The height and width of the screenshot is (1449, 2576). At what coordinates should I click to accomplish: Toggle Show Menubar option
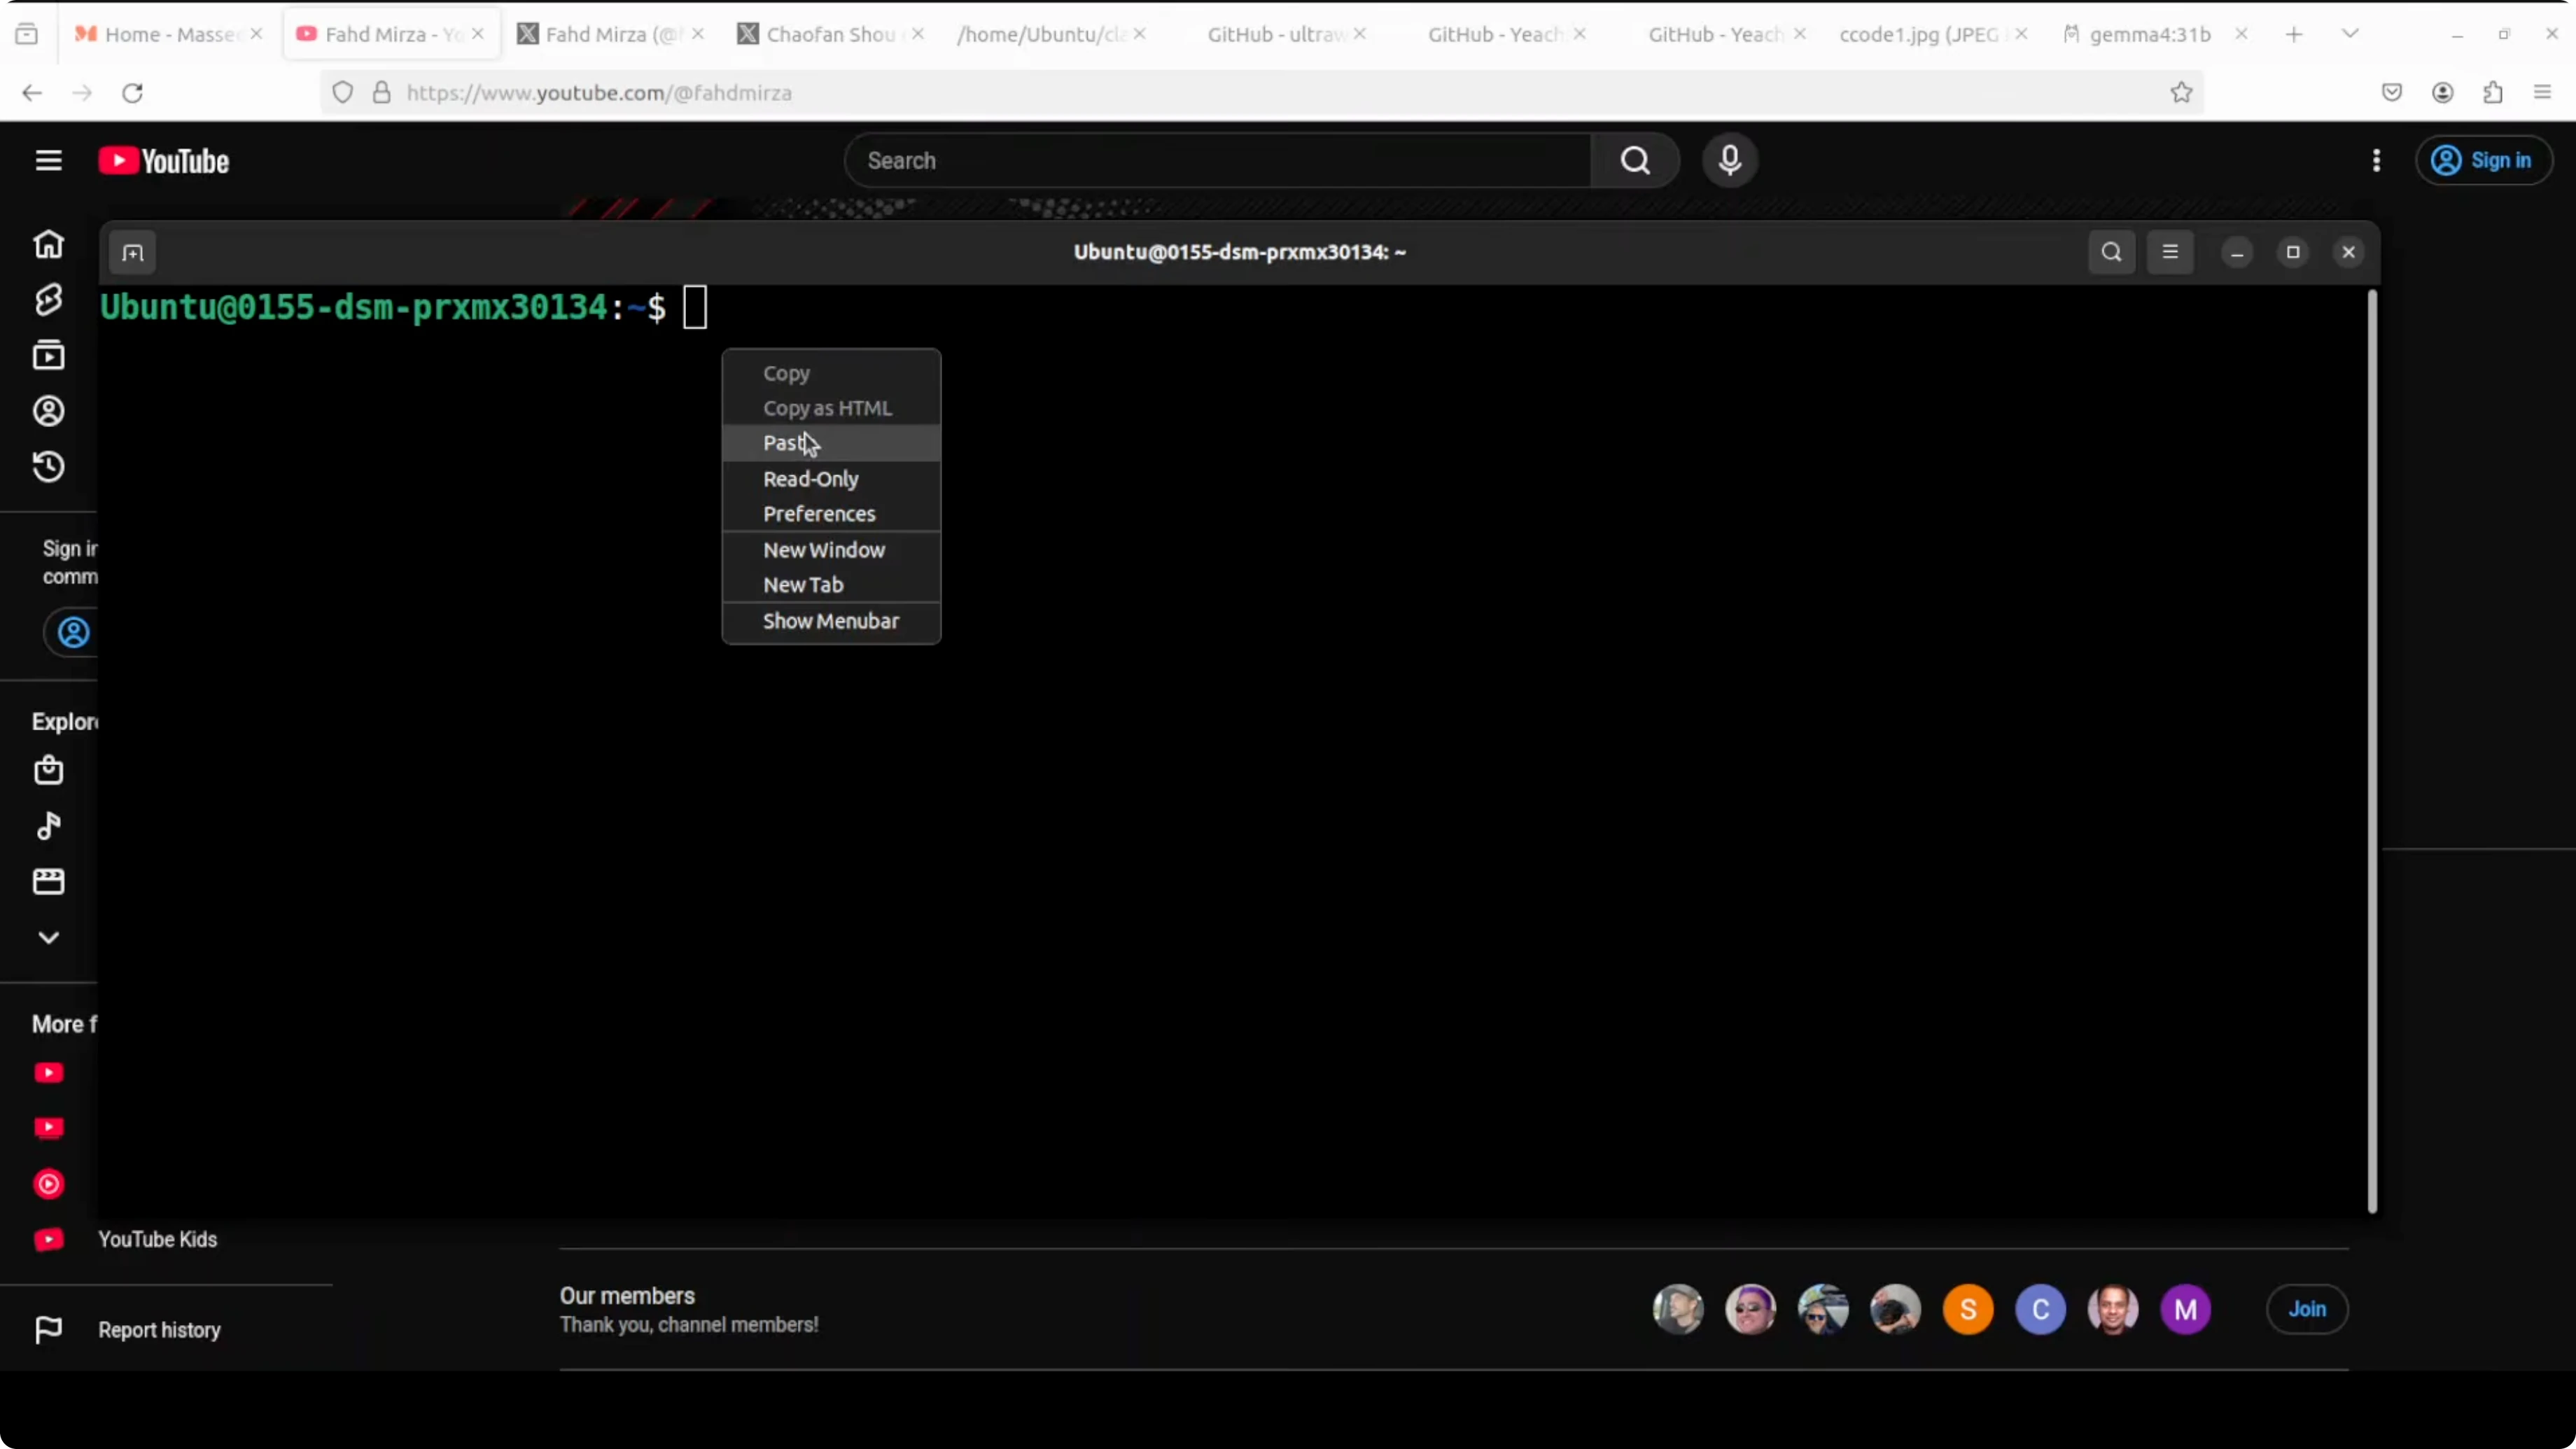tap(830, 621)
